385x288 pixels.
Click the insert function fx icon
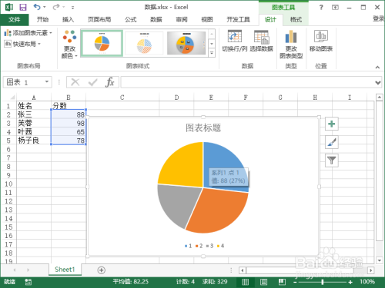click(x=109, y=82)
